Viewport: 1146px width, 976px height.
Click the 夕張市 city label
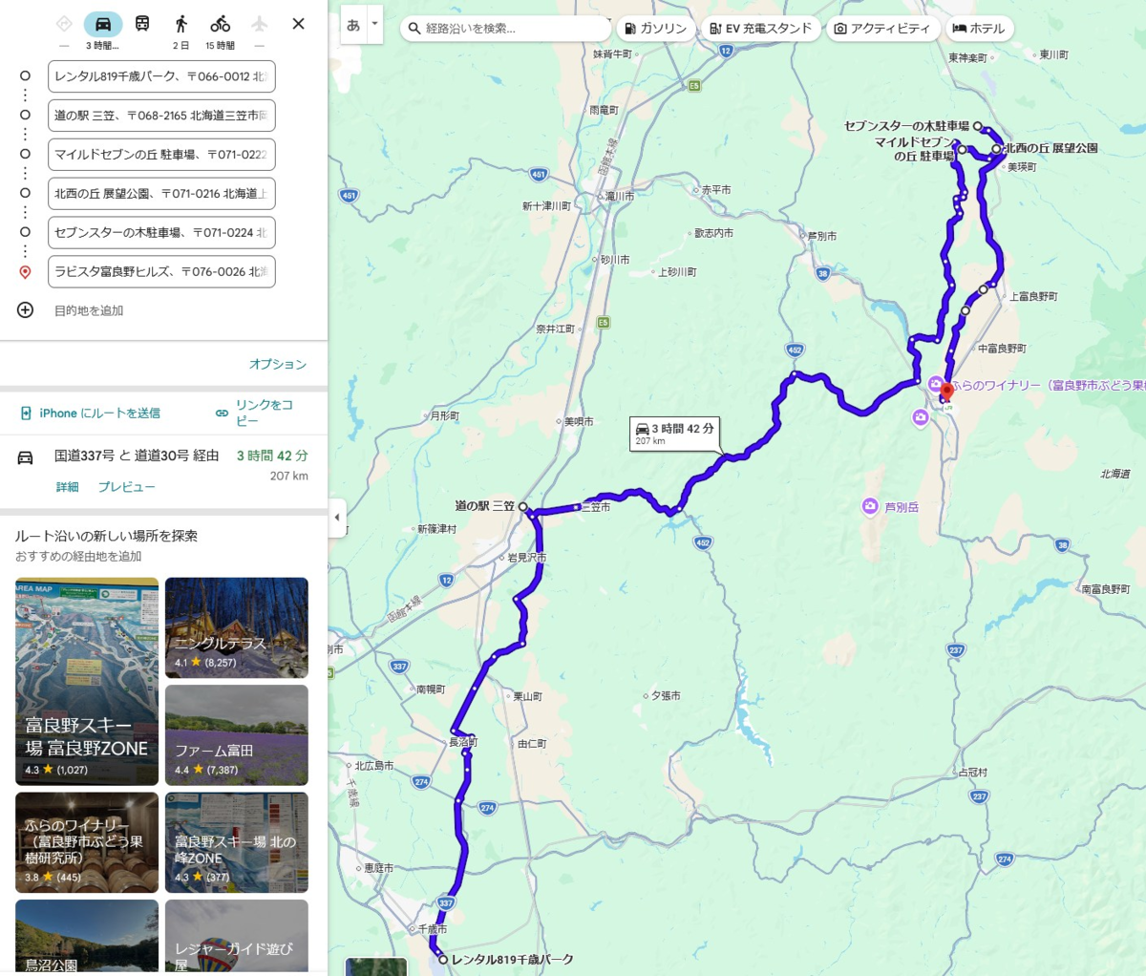pyautogui.click(x=666, y=696)
